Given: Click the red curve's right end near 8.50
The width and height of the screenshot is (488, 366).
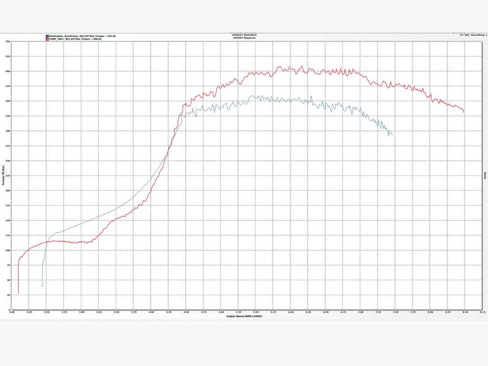Looking at the screenshot, I should click(x=464, y=112).
